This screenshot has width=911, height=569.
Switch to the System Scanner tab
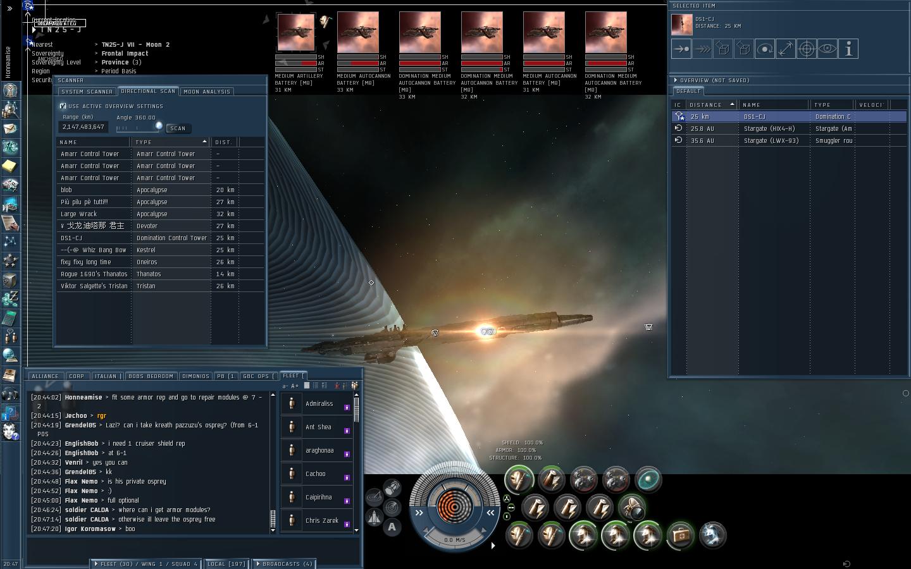tap(87, 92)
